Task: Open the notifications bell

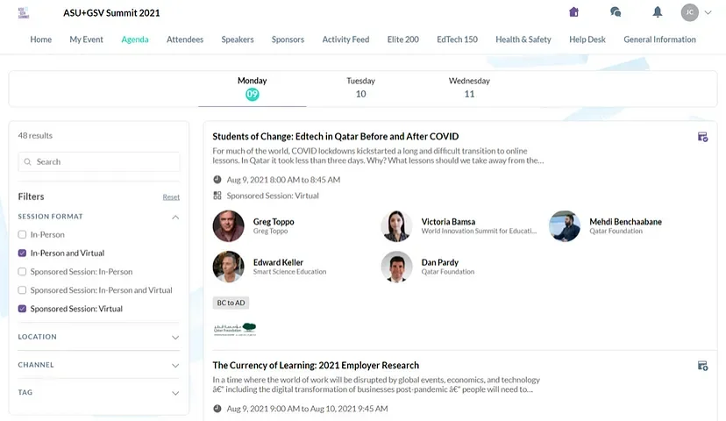Action: pyautogui.click(x=657, y=12)
